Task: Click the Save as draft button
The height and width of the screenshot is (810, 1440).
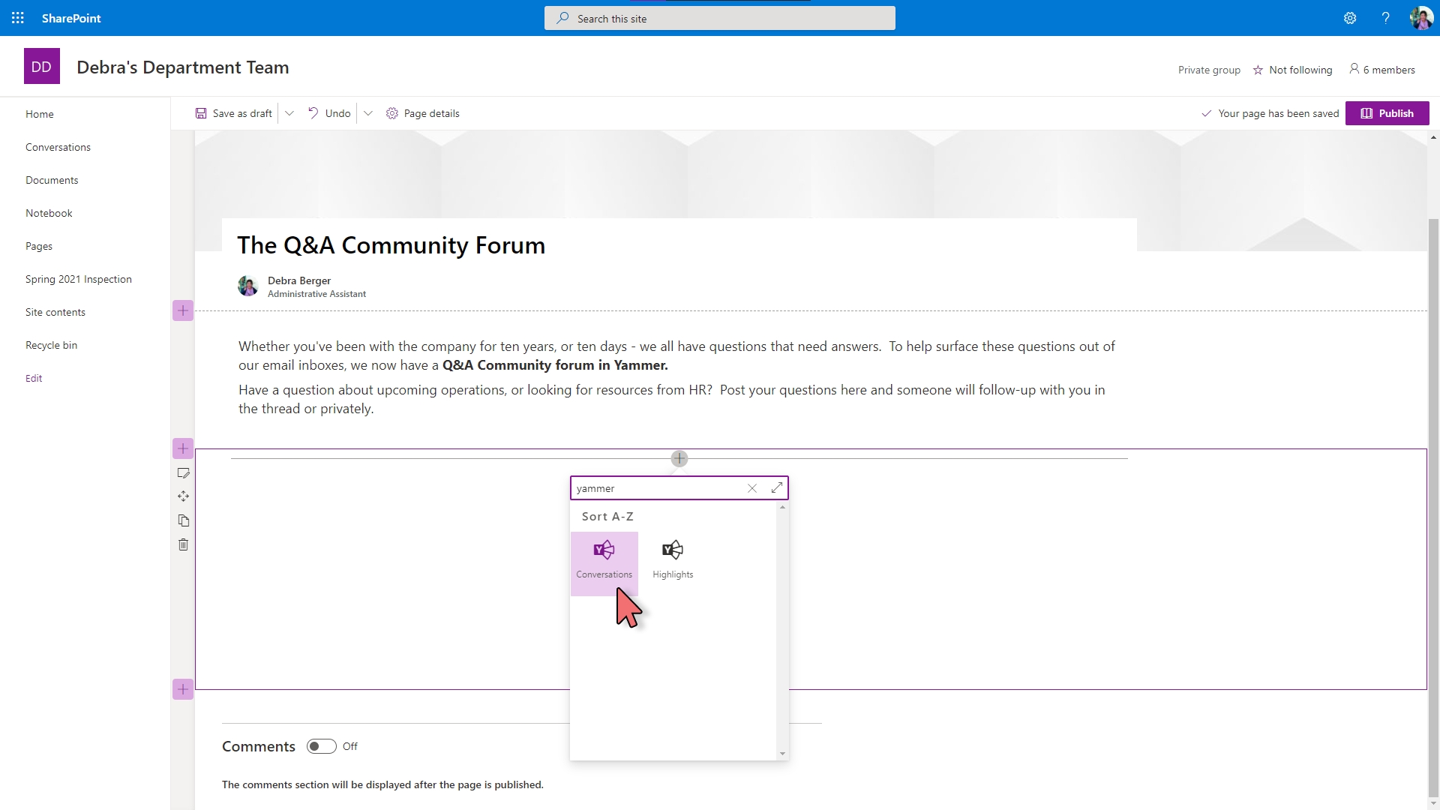Action: pyautogui.click(x=234, y=113)
